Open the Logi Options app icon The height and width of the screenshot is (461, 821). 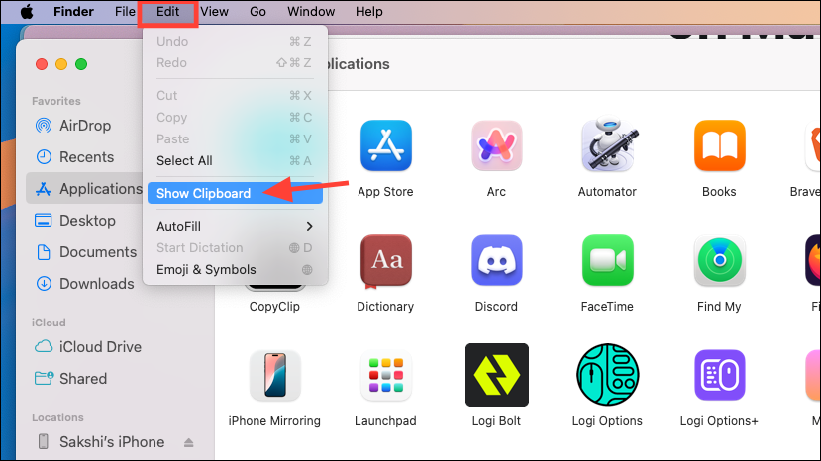coord(607,375)
